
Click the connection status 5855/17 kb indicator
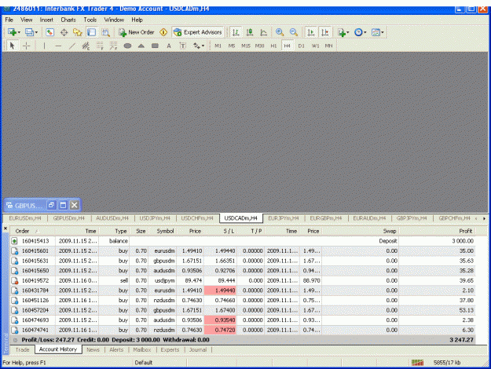click(435, 363)
